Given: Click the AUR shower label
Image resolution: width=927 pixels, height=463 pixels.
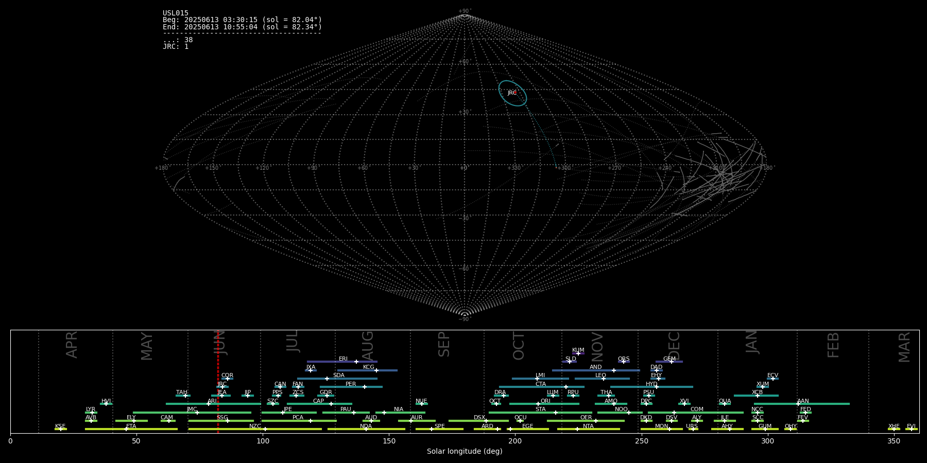Looking at the screenshot, I should pyautogui.click(x=417, y=417).
